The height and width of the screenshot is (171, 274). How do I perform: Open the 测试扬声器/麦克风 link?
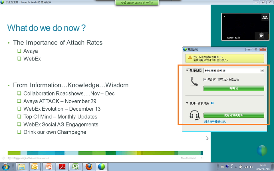tap(215, 122)
